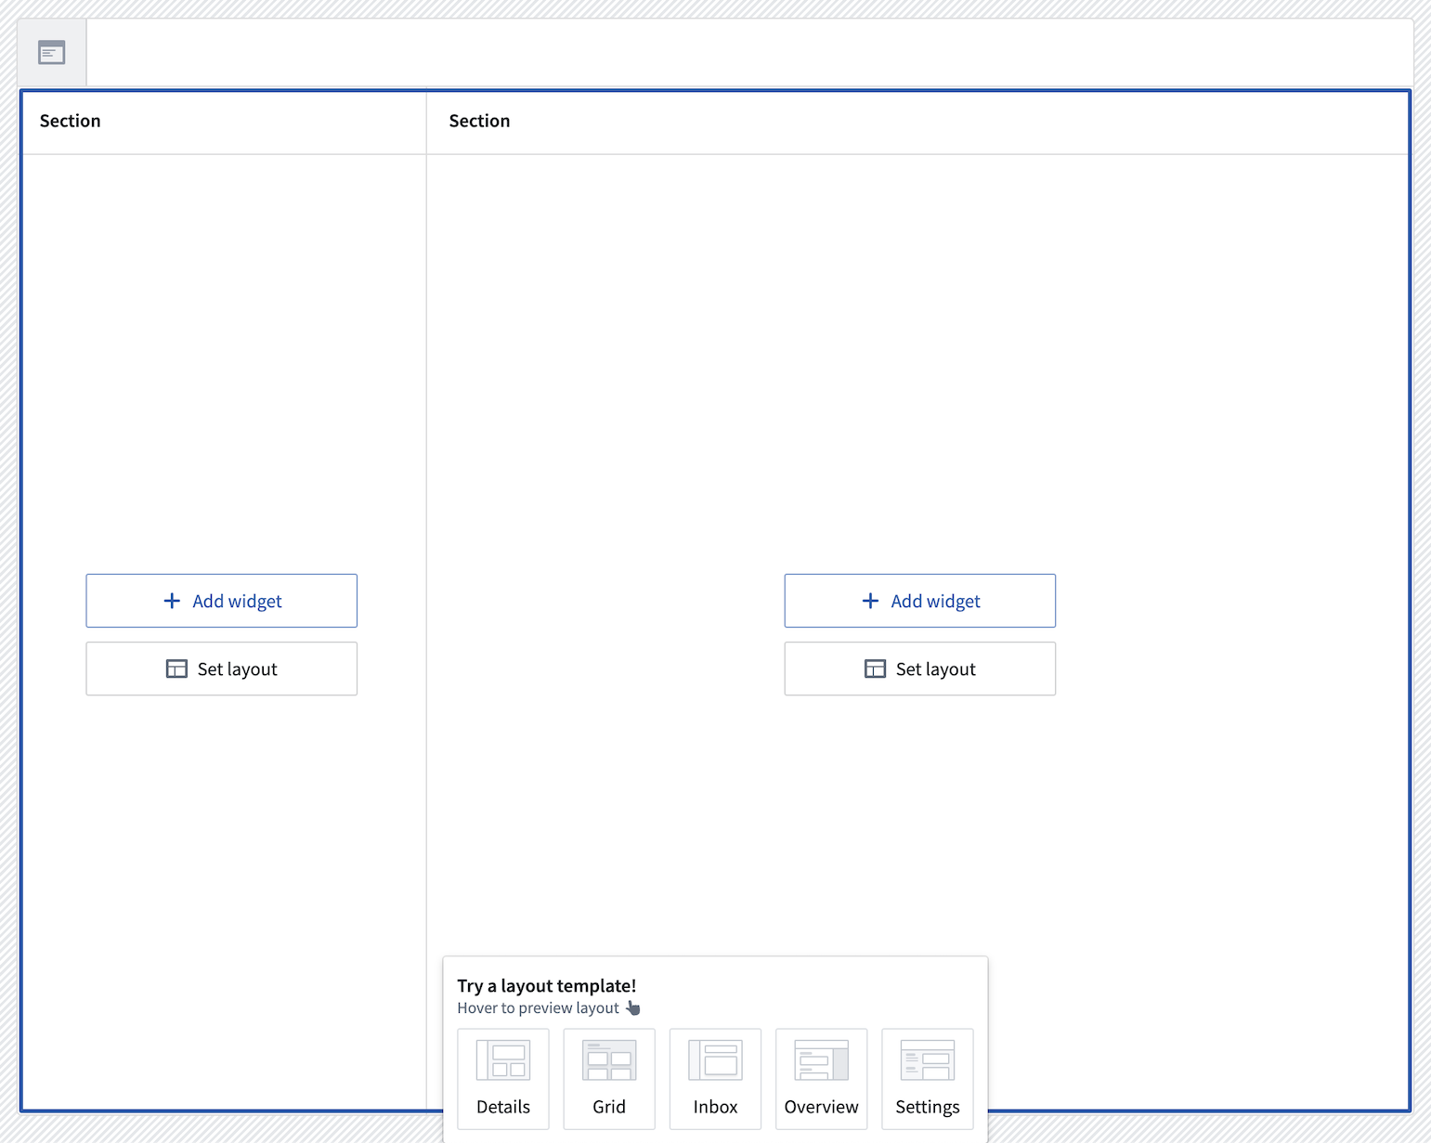Add widget to the left section
The width and height of the screenshot is (1431, 1143).
222,601
